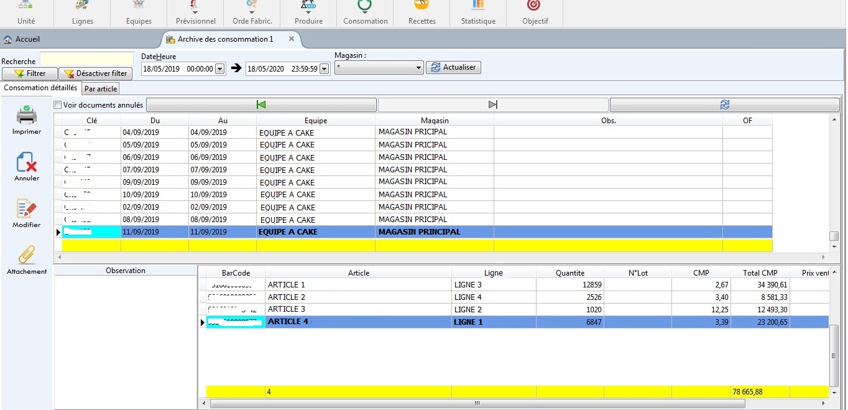The image size is (848, 410).
Task: Open the Objectif target icon
Action: tap(534, 6)
